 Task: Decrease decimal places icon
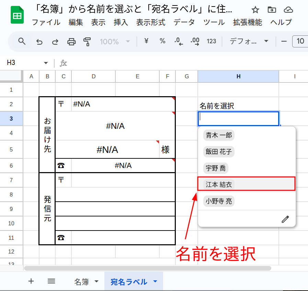[178, 41]
